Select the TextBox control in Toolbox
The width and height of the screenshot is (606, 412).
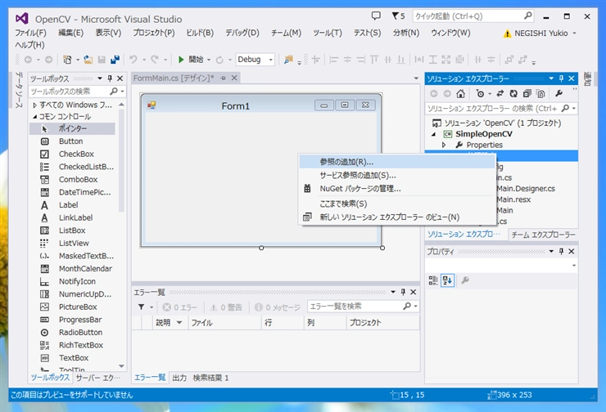pos(72,357)
